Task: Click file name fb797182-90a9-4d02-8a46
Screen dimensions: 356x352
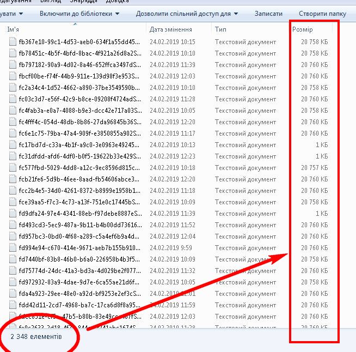Action: (79, 65)
